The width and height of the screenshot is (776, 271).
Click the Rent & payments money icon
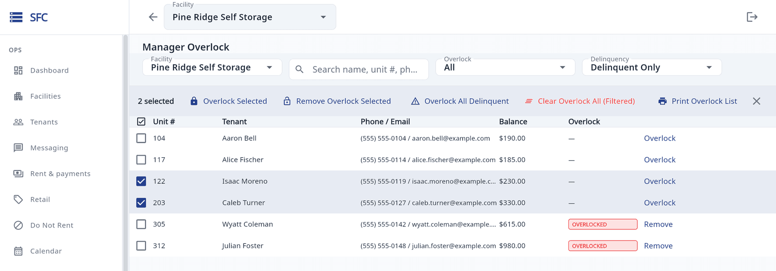pos(18,173)
